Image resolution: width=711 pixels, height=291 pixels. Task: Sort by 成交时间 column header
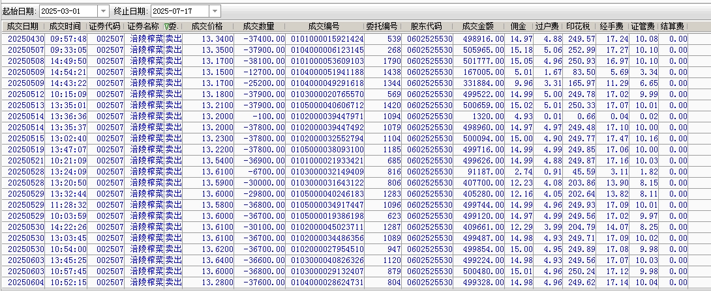[65, 27]
